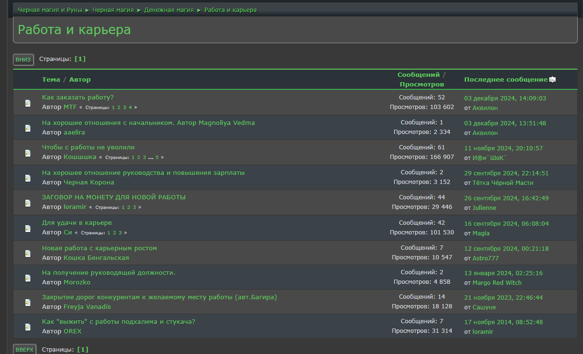View author profile 'MTF'
The image size is (583, 354).
coord(70,107)
